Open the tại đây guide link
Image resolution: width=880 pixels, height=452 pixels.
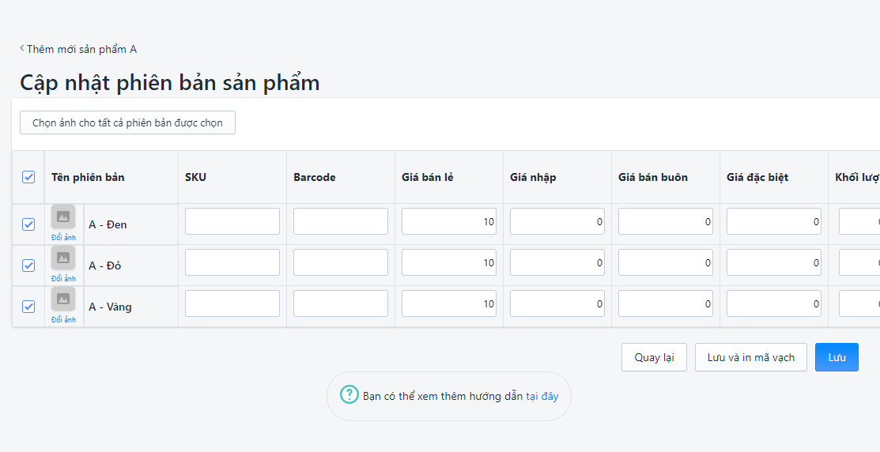[542, 396]
